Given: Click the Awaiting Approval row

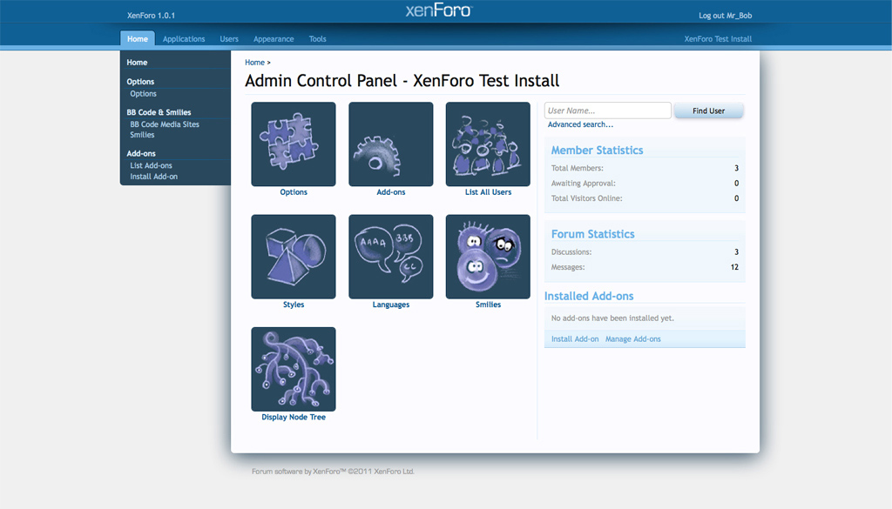Looking at the screenshot, I should [x=645, y=184].
